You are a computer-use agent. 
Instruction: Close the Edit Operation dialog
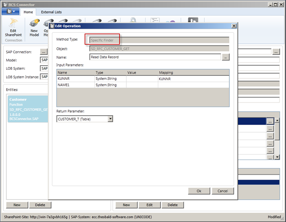click(x=234, y=26)
